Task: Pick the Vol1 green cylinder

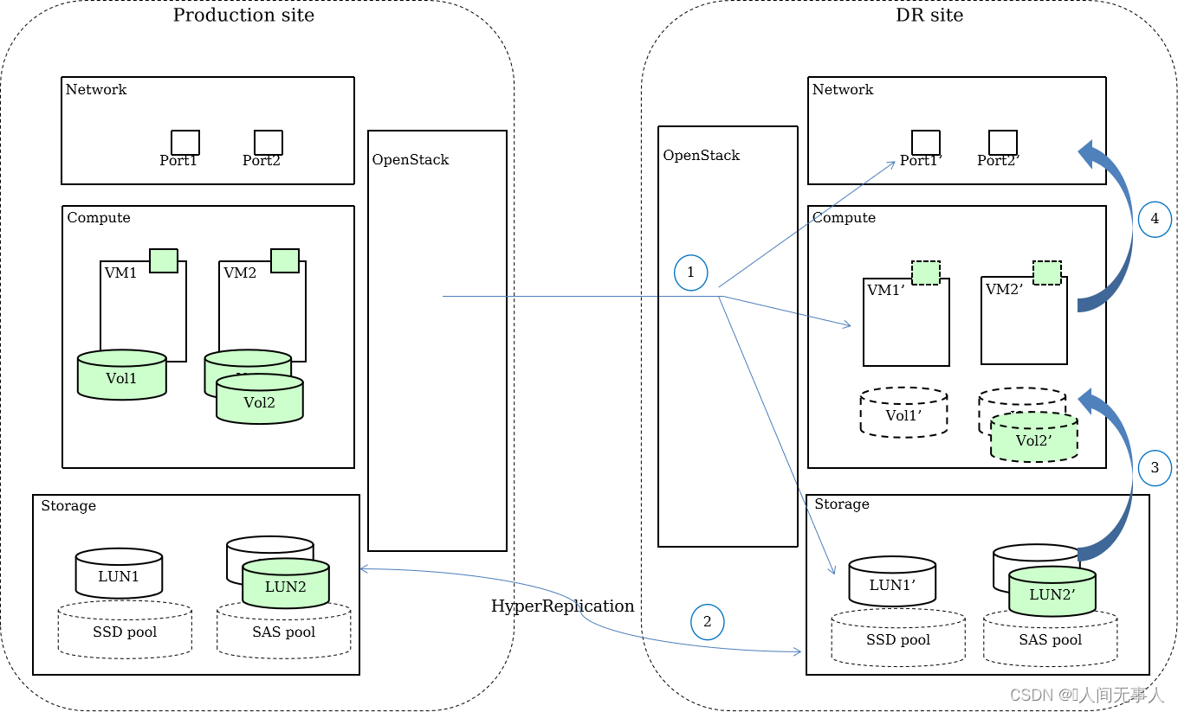Action: (x=122, y=375)
